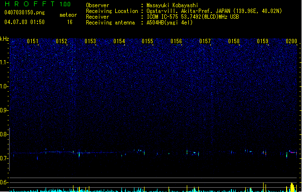Click the 0.7 kHz axis label
This screenshot has height=192, width=302.
click(4, 158)
